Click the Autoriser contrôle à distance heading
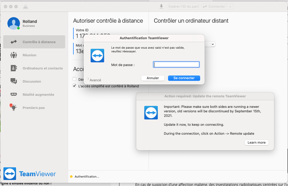The image size is (288, 186). pyautogui.click(x=108, y=21)
